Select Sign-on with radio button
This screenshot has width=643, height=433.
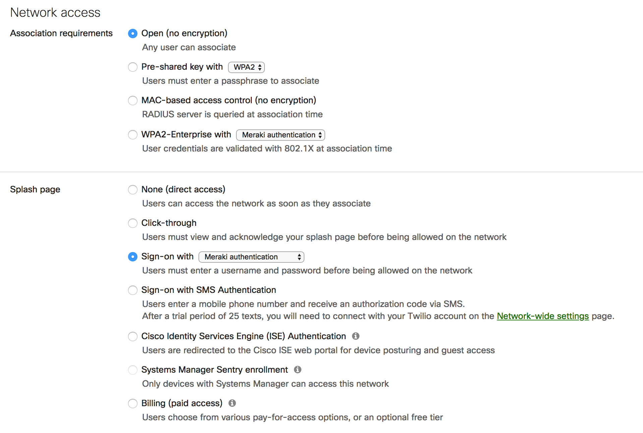click(x=133, y=257)
